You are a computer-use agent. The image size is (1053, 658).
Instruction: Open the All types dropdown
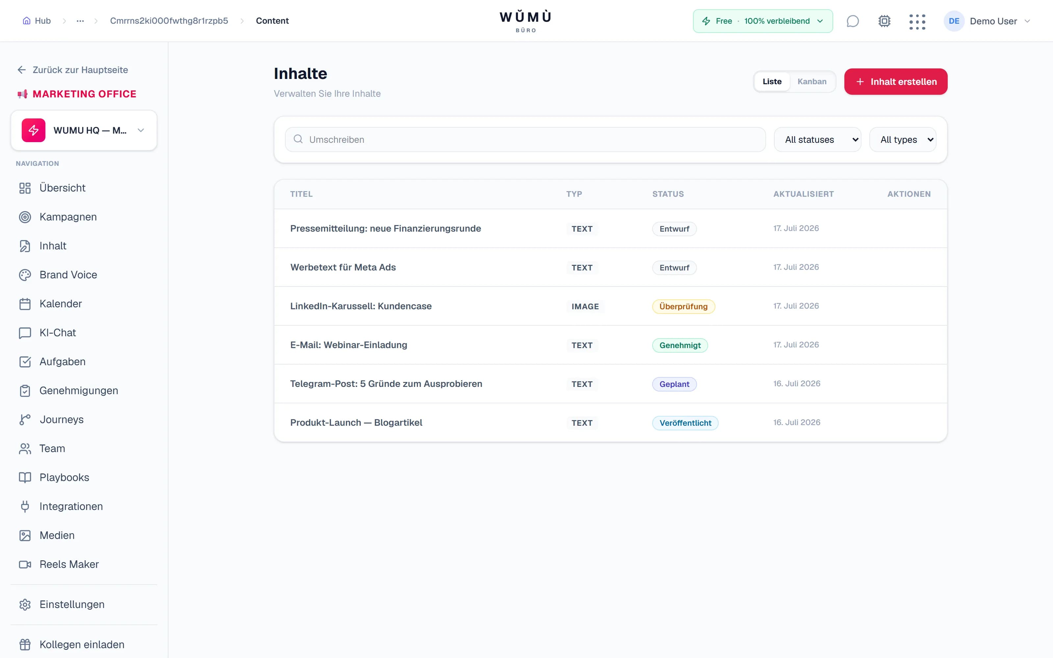point(902,140)
